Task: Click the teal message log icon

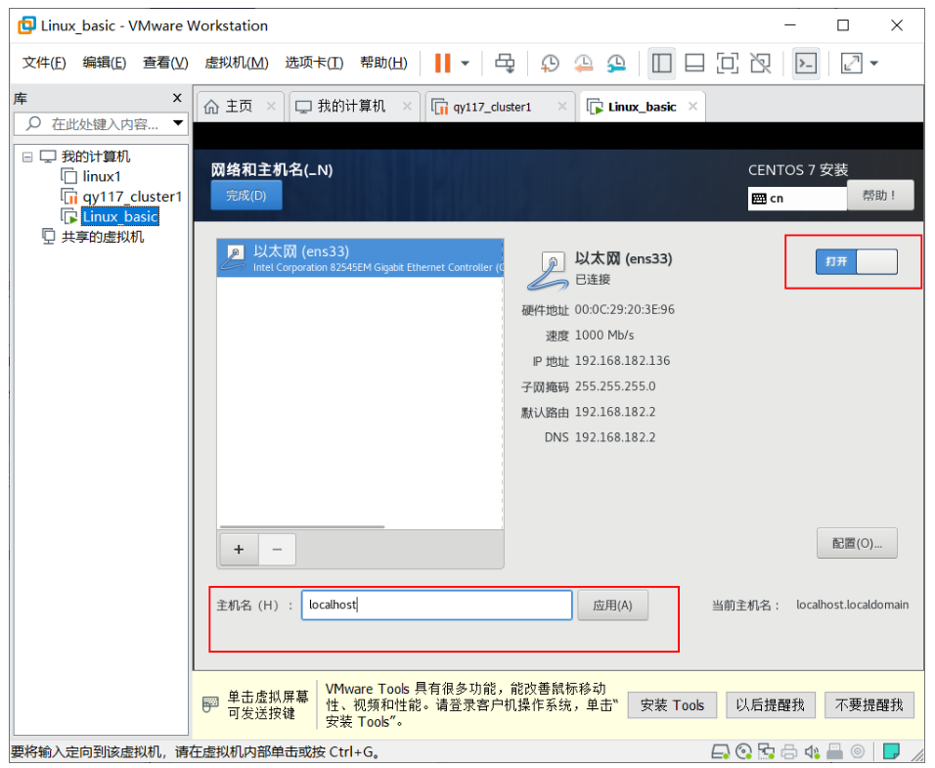Action: (x=891, y=751)
